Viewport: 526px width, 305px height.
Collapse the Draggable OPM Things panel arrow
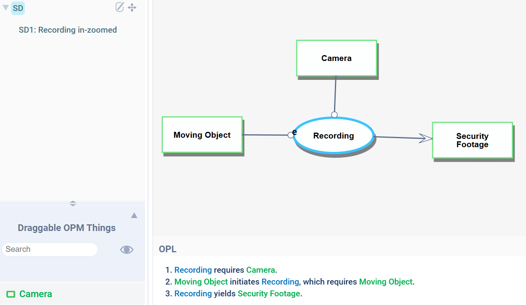point(134,215)
